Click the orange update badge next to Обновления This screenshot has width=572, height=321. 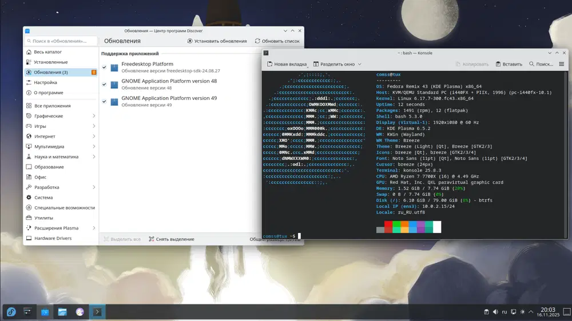94,72
